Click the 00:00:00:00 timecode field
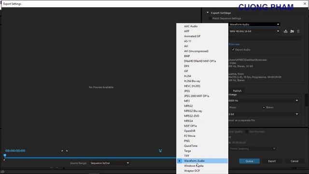 pos(15,151)
